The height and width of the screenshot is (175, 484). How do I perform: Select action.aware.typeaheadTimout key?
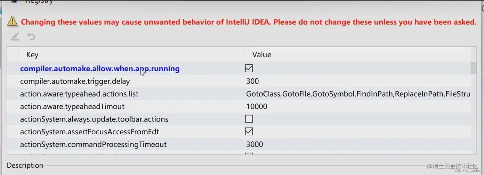tap(72, 106)
